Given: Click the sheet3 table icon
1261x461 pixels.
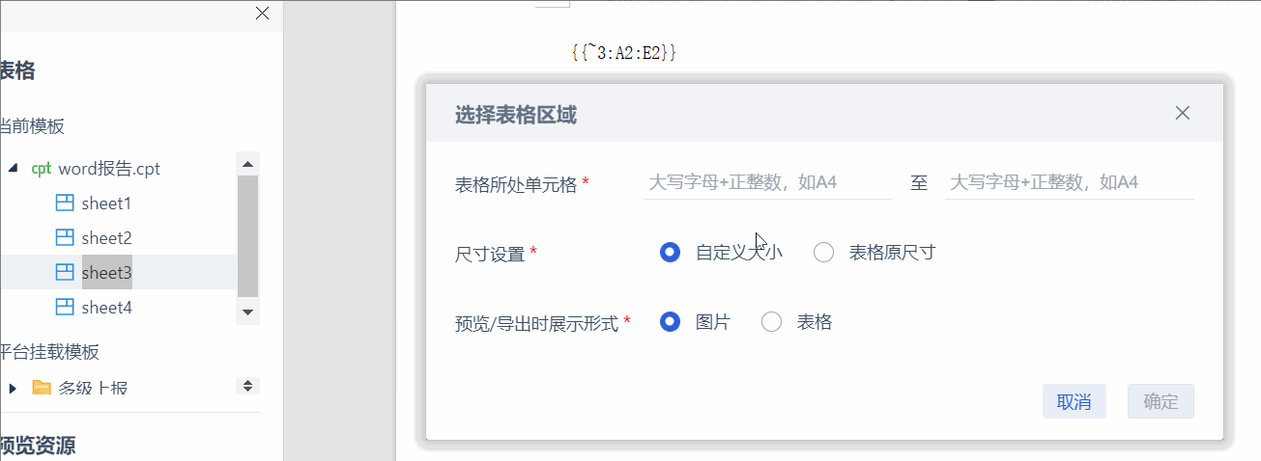Looking at the screenshot, I should pos(65,273).
